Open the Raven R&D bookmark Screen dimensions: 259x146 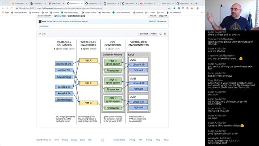pos(104,13)
